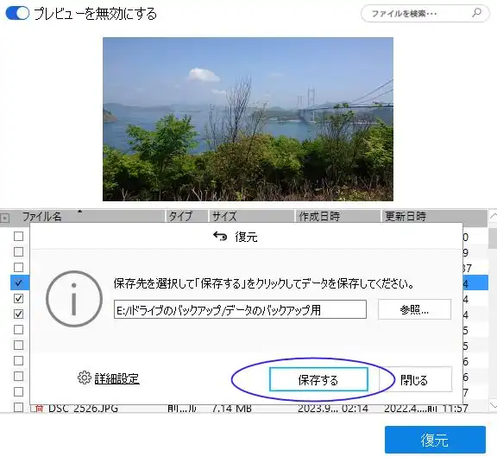Click the scroll-up arrow of the file list
This screenshot has width=497, height=457.
[x=493, y=217]
